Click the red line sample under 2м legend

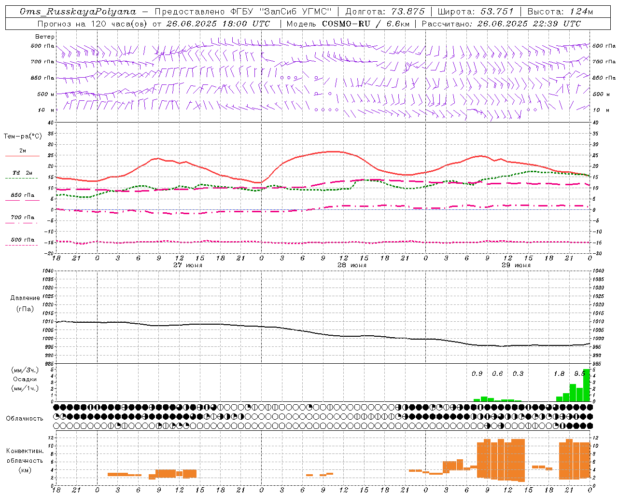click(x=22, y=156)
